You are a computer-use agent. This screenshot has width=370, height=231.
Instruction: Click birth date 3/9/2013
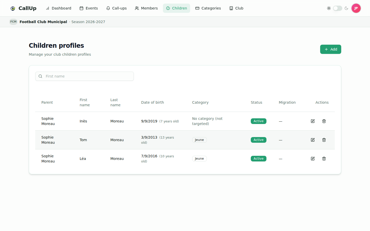click(x=149, y=137)
